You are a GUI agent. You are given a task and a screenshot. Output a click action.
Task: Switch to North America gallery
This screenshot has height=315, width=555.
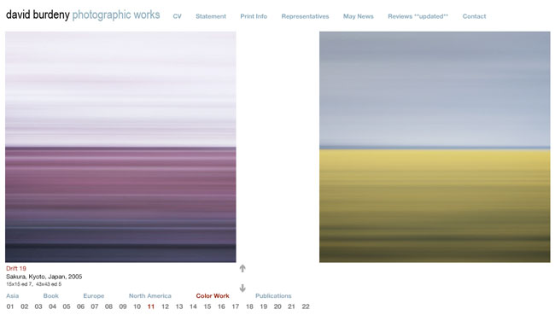(x=149, y=296)
